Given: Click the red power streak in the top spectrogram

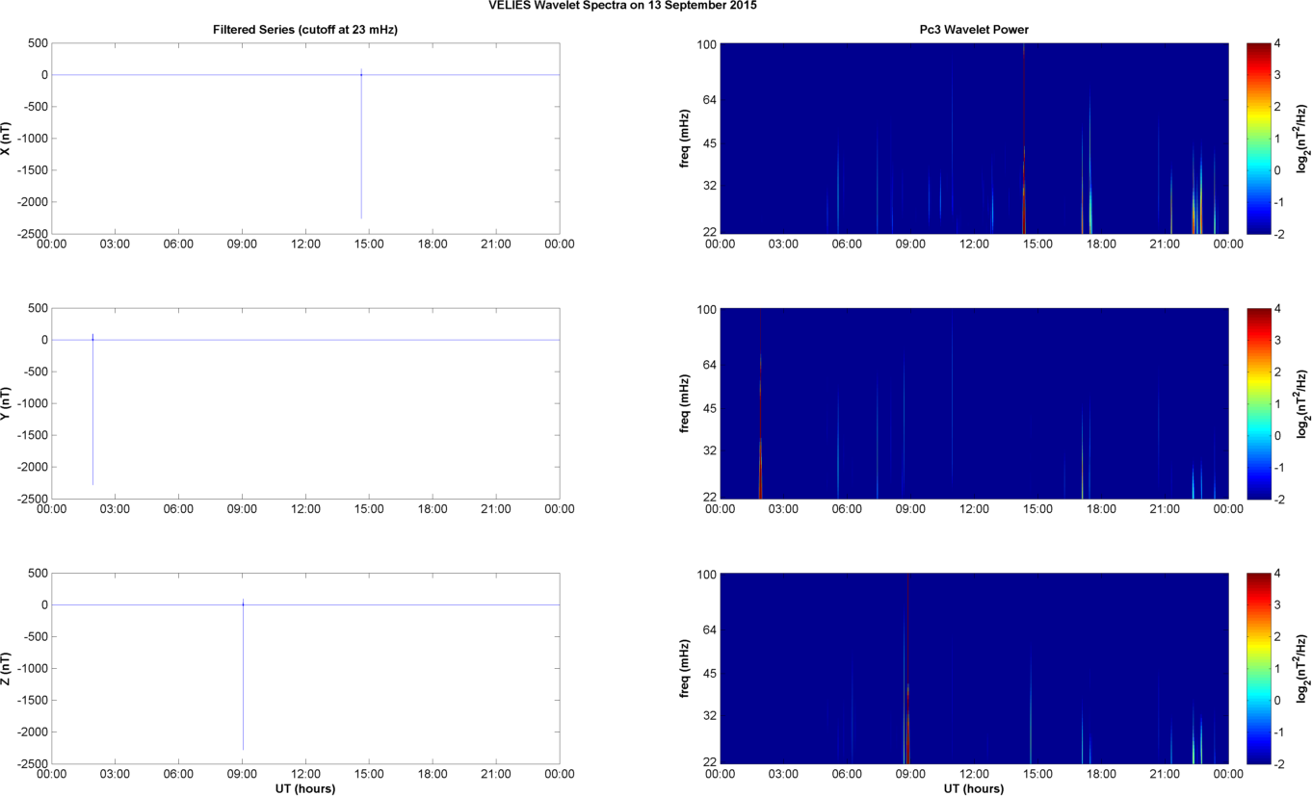Looking at the screenshot, I should 1024,139.
